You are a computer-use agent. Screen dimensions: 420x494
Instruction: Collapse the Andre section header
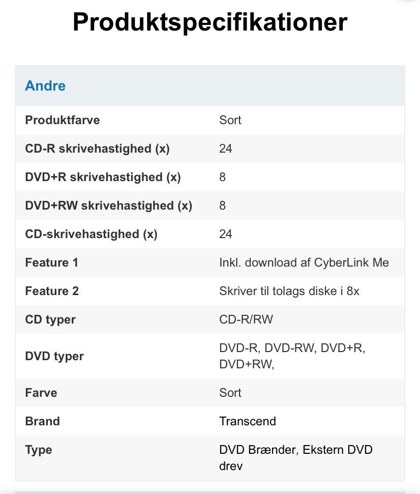point(45,85)
